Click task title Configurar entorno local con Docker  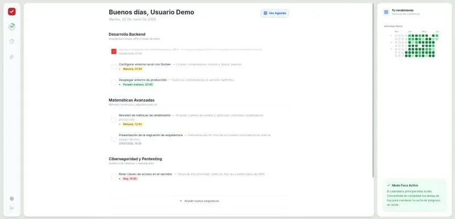point(145,64)
